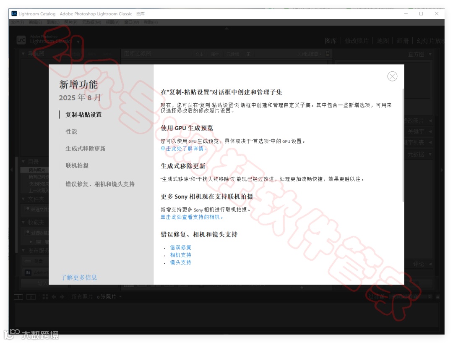
Task: Open the 窗口(W) menu
Action: 132,22
